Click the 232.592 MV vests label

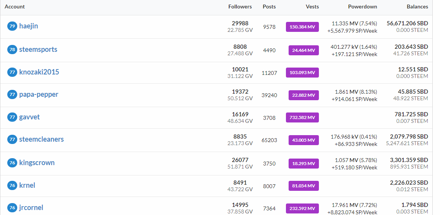(x=302, y=208)
